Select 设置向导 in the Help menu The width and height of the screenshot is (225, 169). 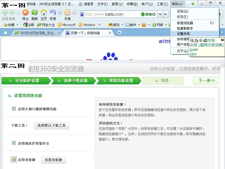coord(195,34)
